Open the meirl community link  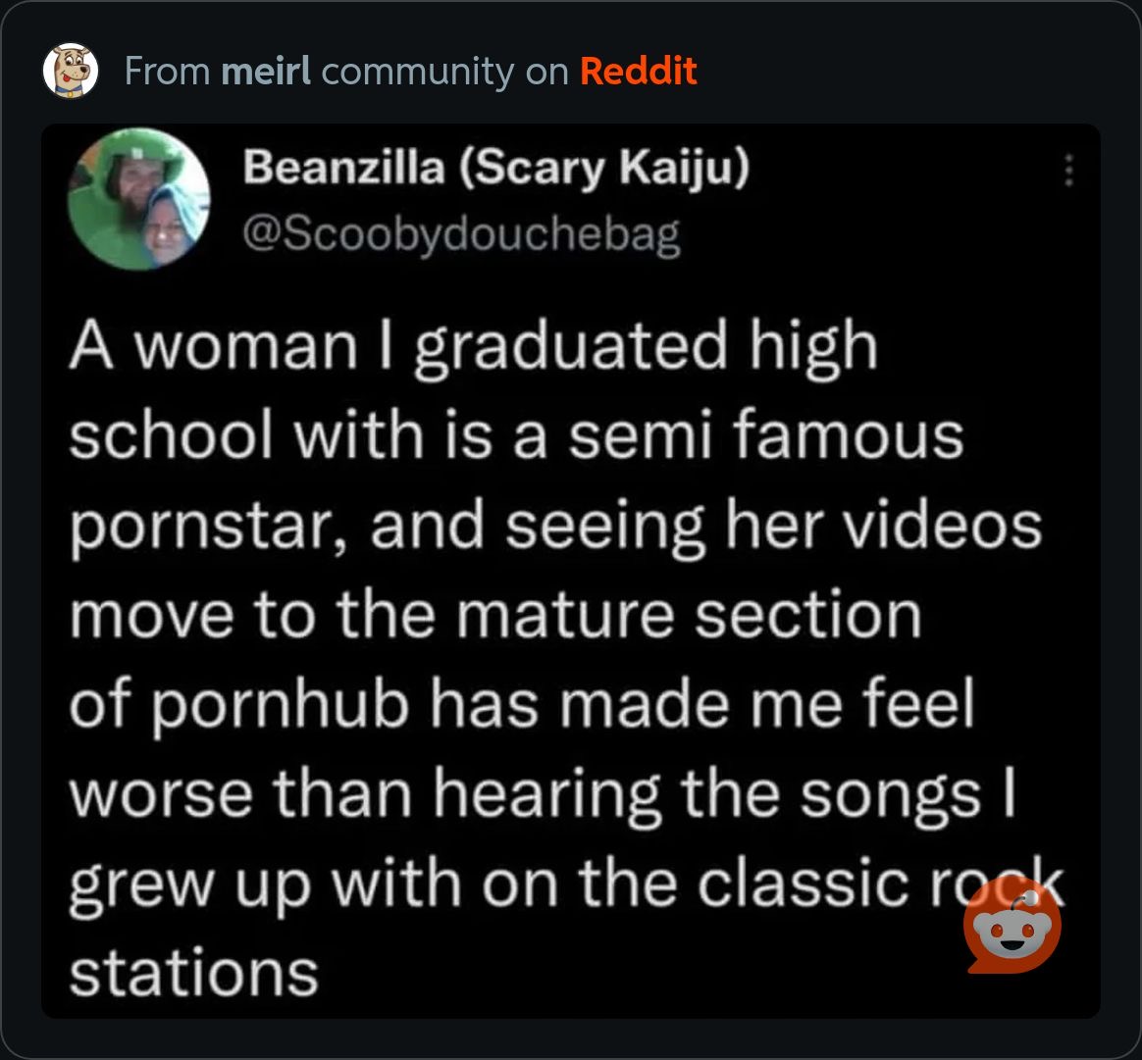[x=267, y=72]
